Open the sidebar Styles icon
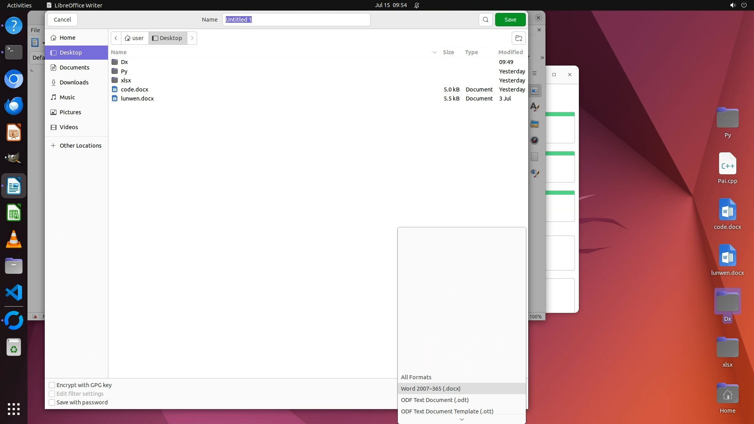Screen dimensions: 754x424 tap(534, 107)
